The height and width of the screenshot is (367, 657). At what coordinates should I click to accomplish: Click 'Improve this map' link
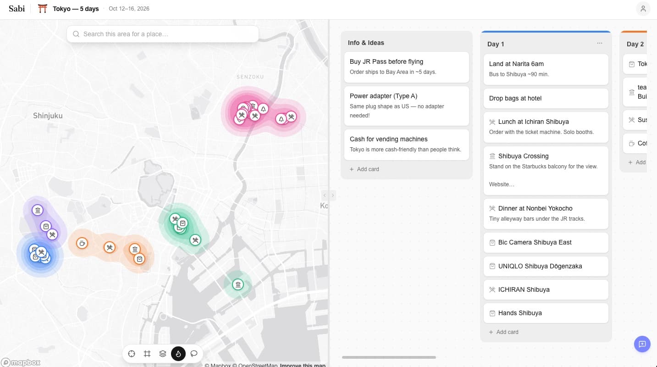pyautogui.click(x=303, y=365)
